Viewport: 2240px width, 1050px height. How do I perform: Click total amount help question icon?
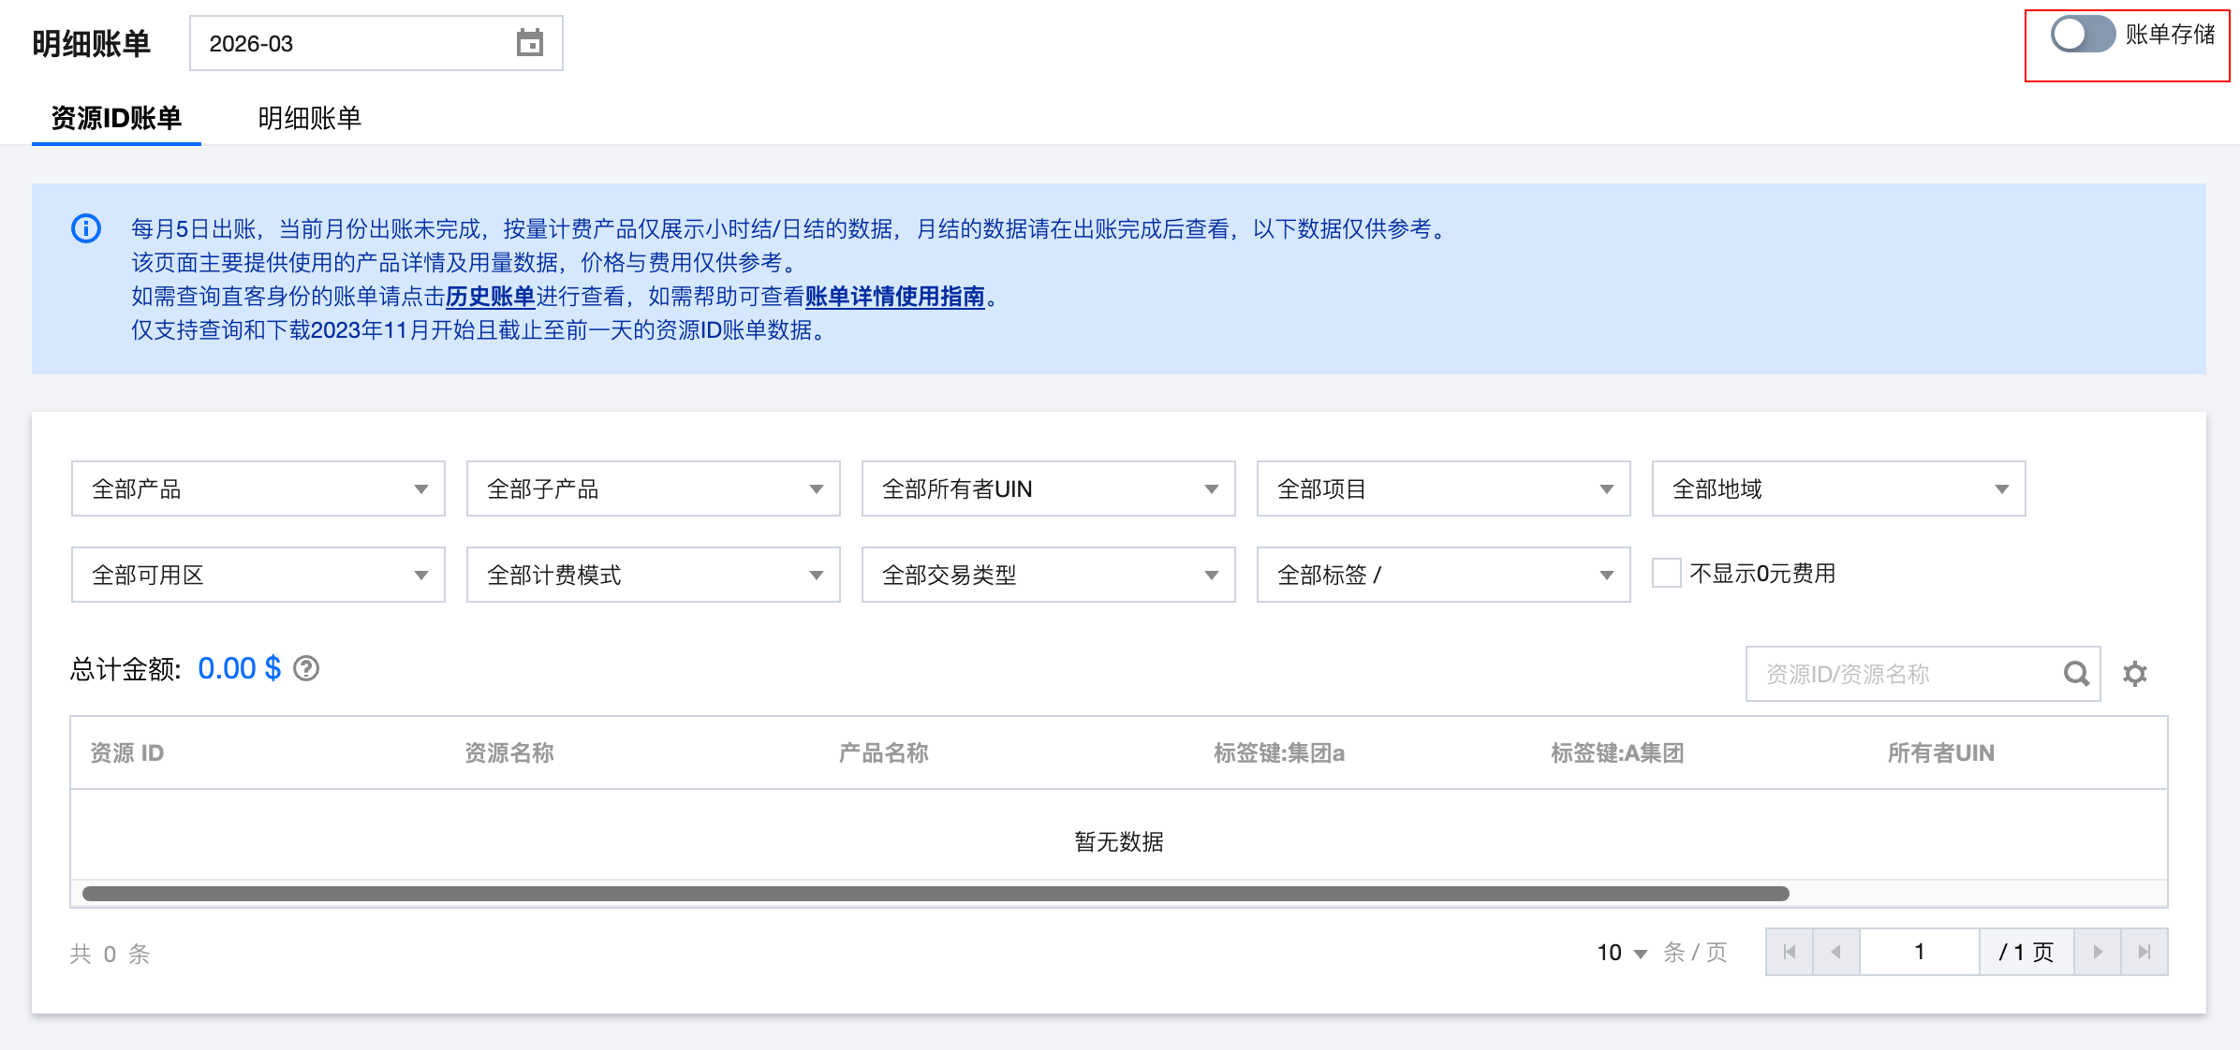click(306, 669)
